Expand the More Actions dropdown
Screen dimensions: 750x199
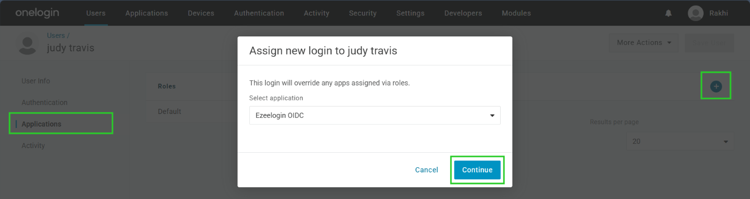click(x=644, y=43)
